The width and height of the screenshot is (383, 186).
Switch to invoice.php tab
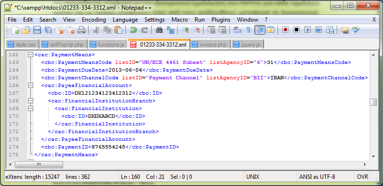point(210,45)
